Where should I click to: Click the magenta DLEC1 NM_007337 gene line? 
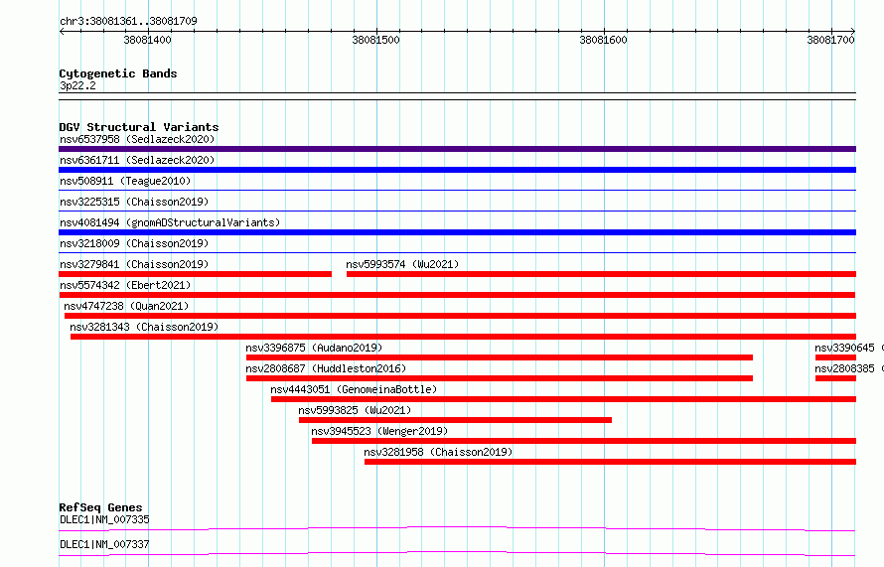coord(457,553)
